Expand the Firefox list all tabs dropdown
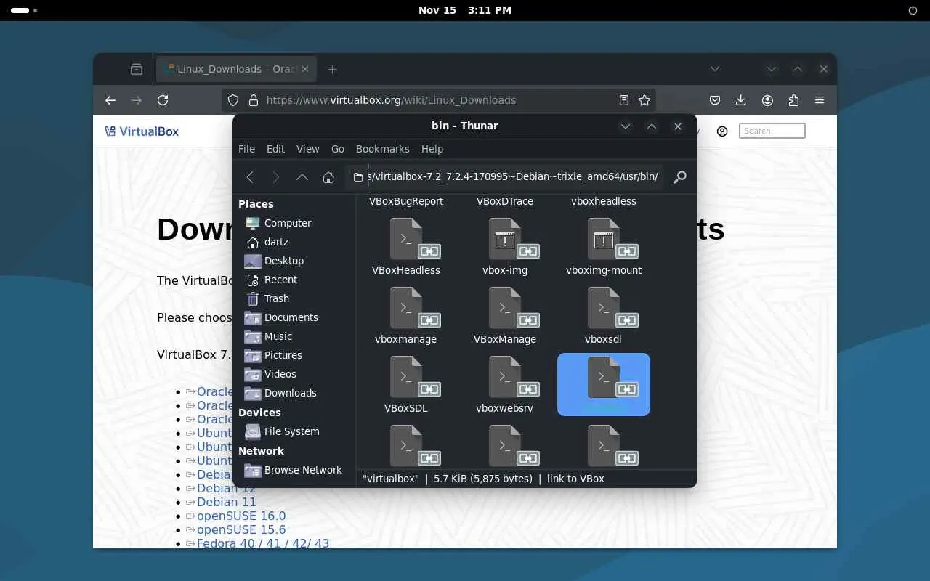 [715, 69]
